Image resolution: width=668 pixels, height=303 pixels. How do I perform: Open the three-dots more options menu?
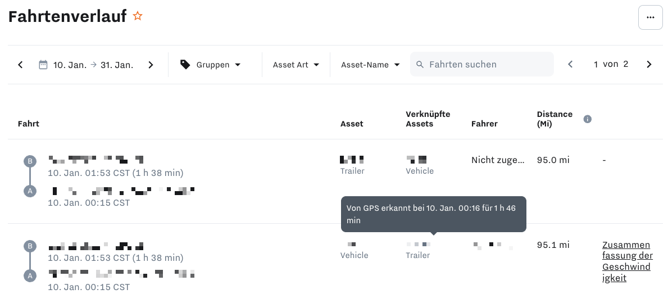tap(650, 17)
